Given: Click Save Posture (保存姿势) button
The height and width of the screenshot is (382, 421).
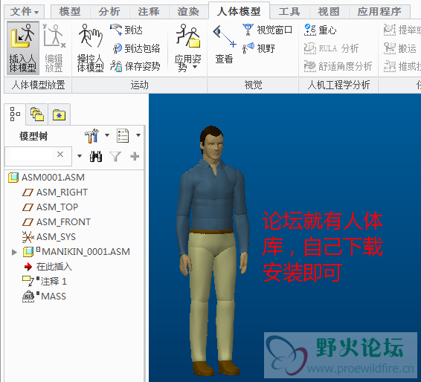Looking at the screenshot, I should tap(135, 66).
